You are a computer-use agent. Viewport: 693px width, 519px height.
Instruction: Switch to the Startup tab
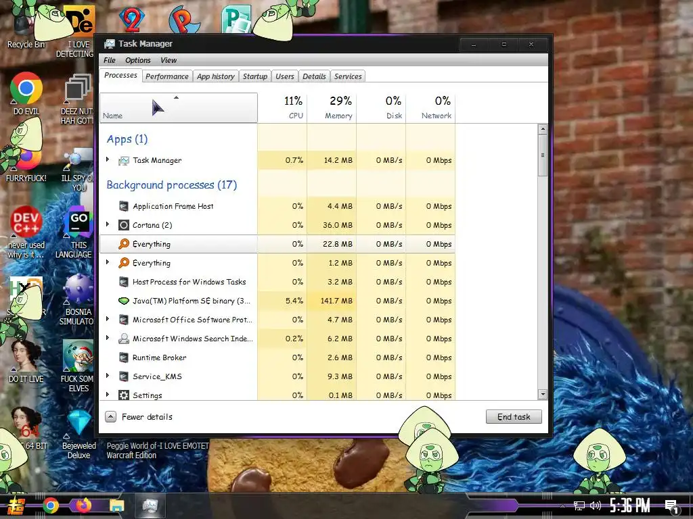tap(255, 76)
